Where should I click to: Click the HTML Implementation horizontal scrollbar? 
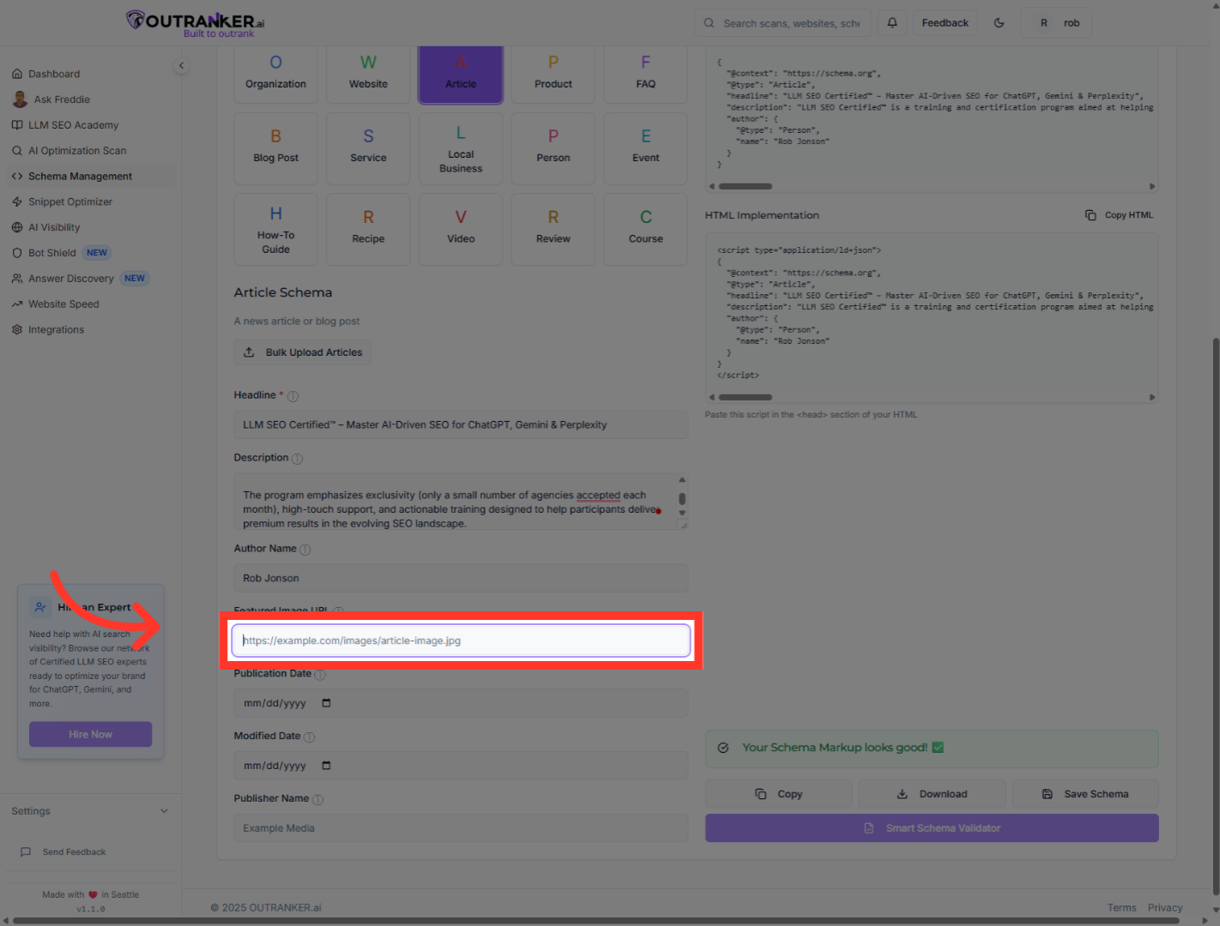tap(746, 397)
